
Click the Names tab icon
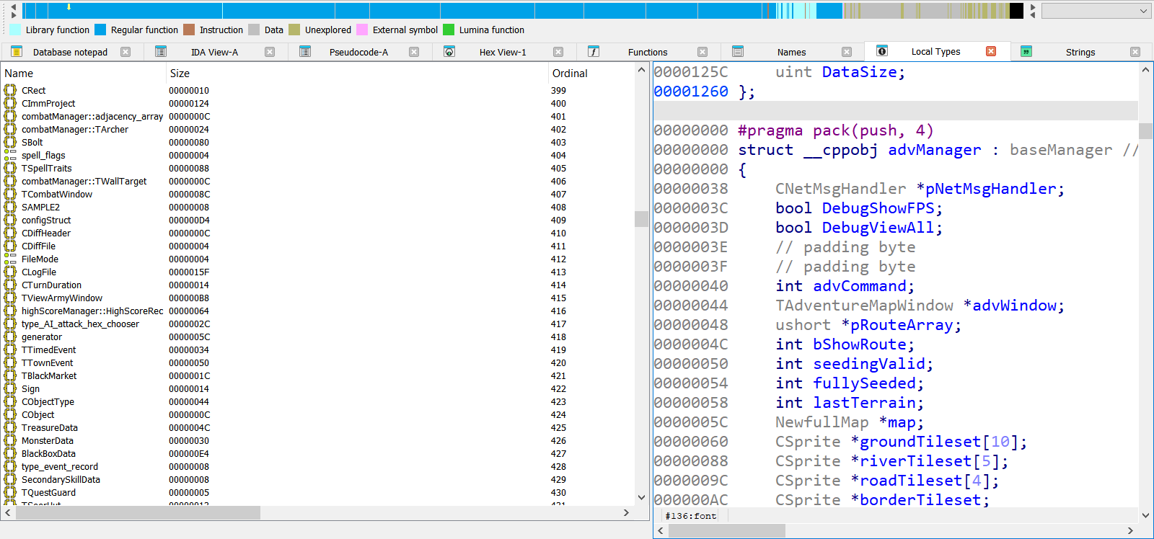pos(738,52)
